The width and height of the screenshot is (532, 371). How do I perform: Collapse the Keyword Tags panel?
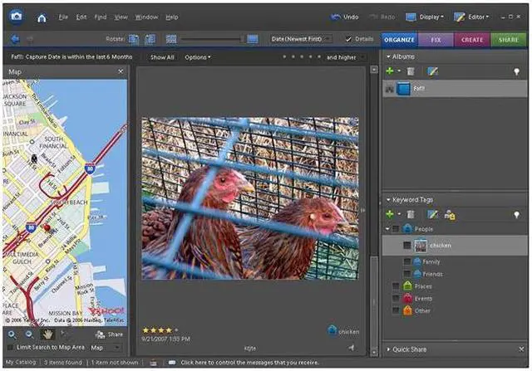388,200
